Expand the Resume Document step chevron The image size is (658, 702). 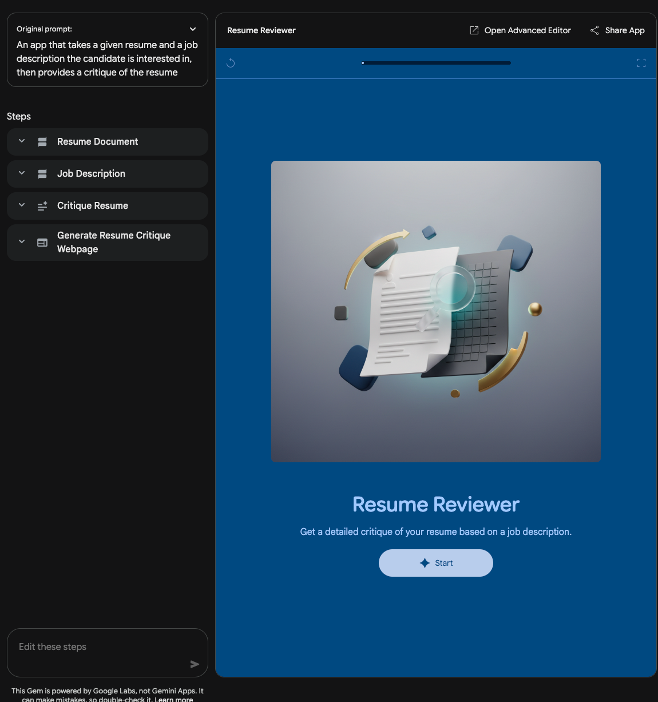pyautogui.click(x=22, y=141)
